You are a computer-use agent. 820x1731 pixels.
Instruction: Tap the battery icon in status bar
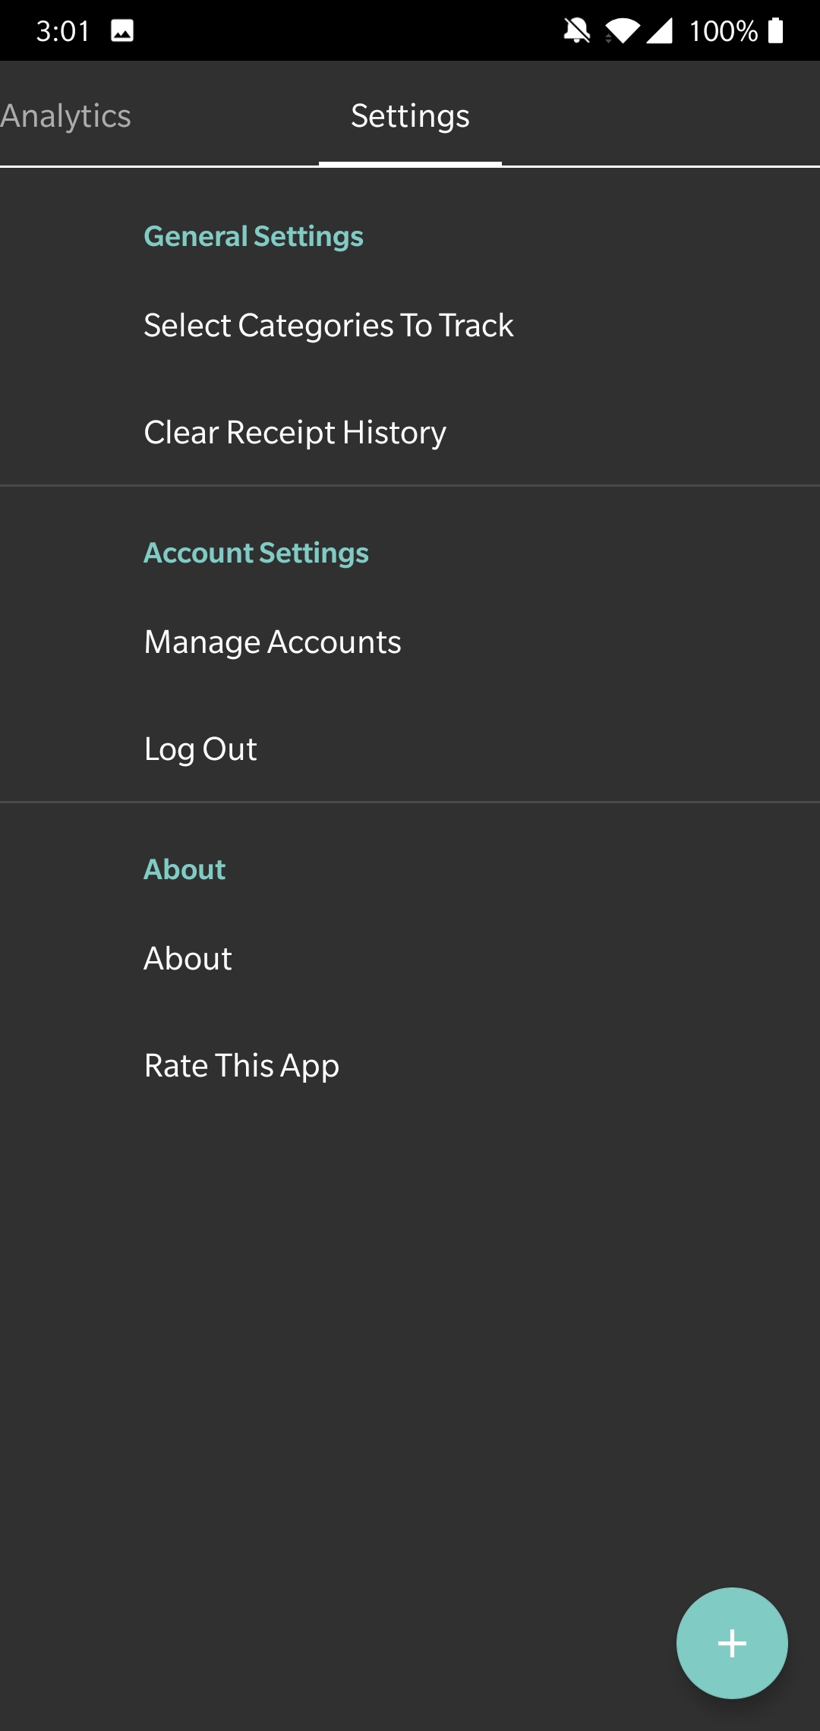tap(775, 30)
